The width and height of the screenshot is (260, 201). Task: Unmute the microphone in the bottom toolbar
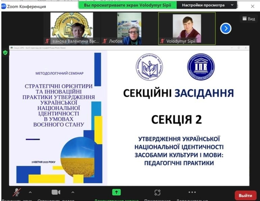(x=16, y=192)
